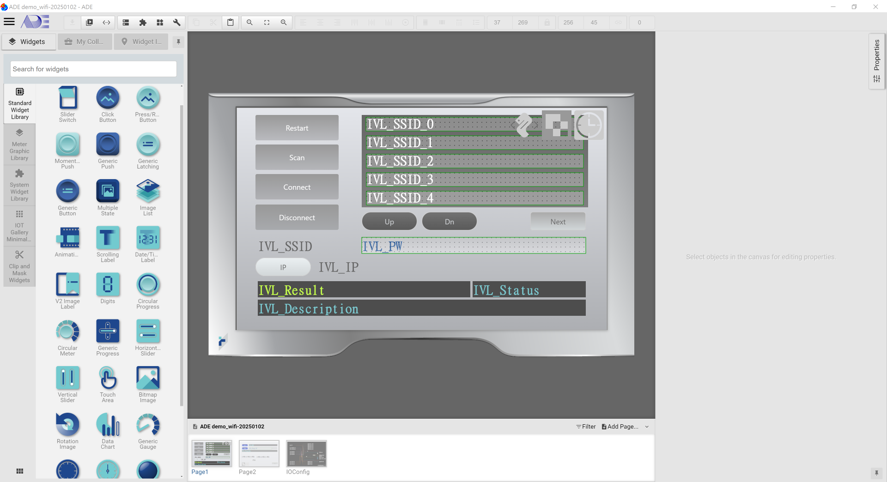Click the Connect button on canvas
Image resolution: width=887 pixels, height=482 pixels.
[297, 187]
